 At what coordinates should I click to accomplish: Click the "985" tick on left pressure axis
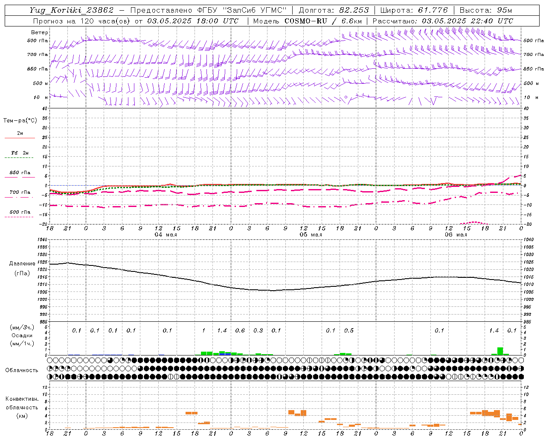(43, 322)
